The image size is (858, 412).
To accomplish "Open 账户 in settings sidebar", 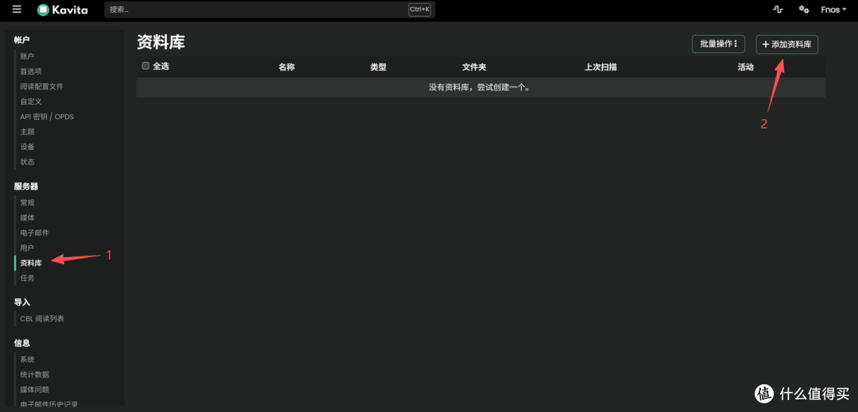I will coord(27,56).
